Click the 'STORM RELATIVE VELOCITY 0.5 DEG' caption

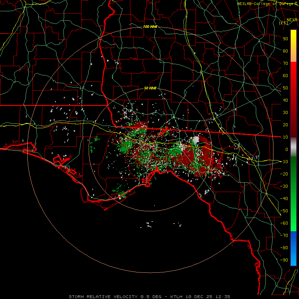(115, 297)
